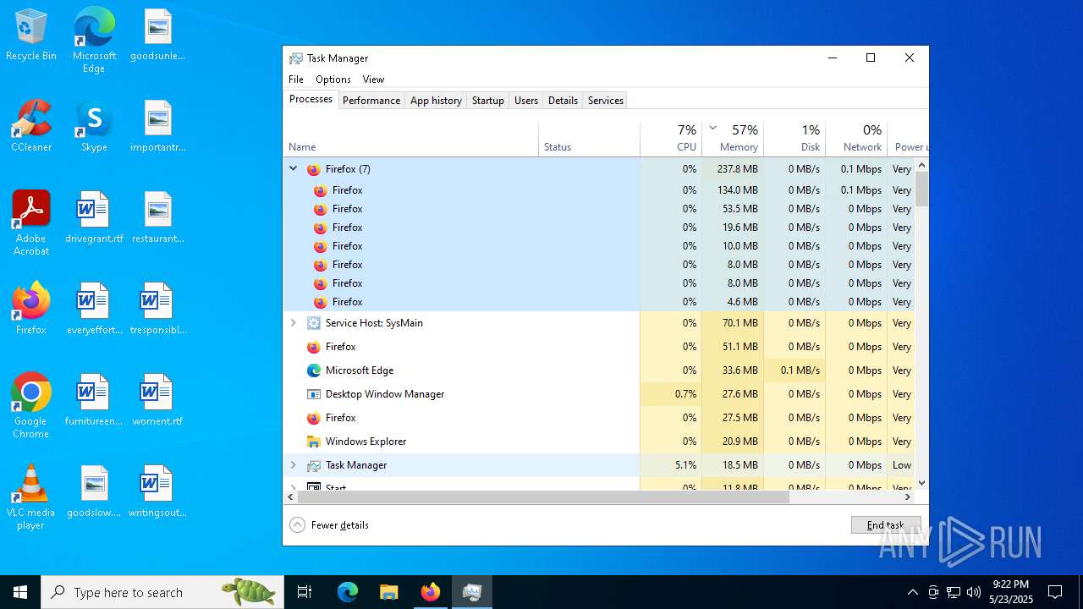Click the Windows Start button
The width and height of the screenshot is (1083, 609).
[20, 592]
